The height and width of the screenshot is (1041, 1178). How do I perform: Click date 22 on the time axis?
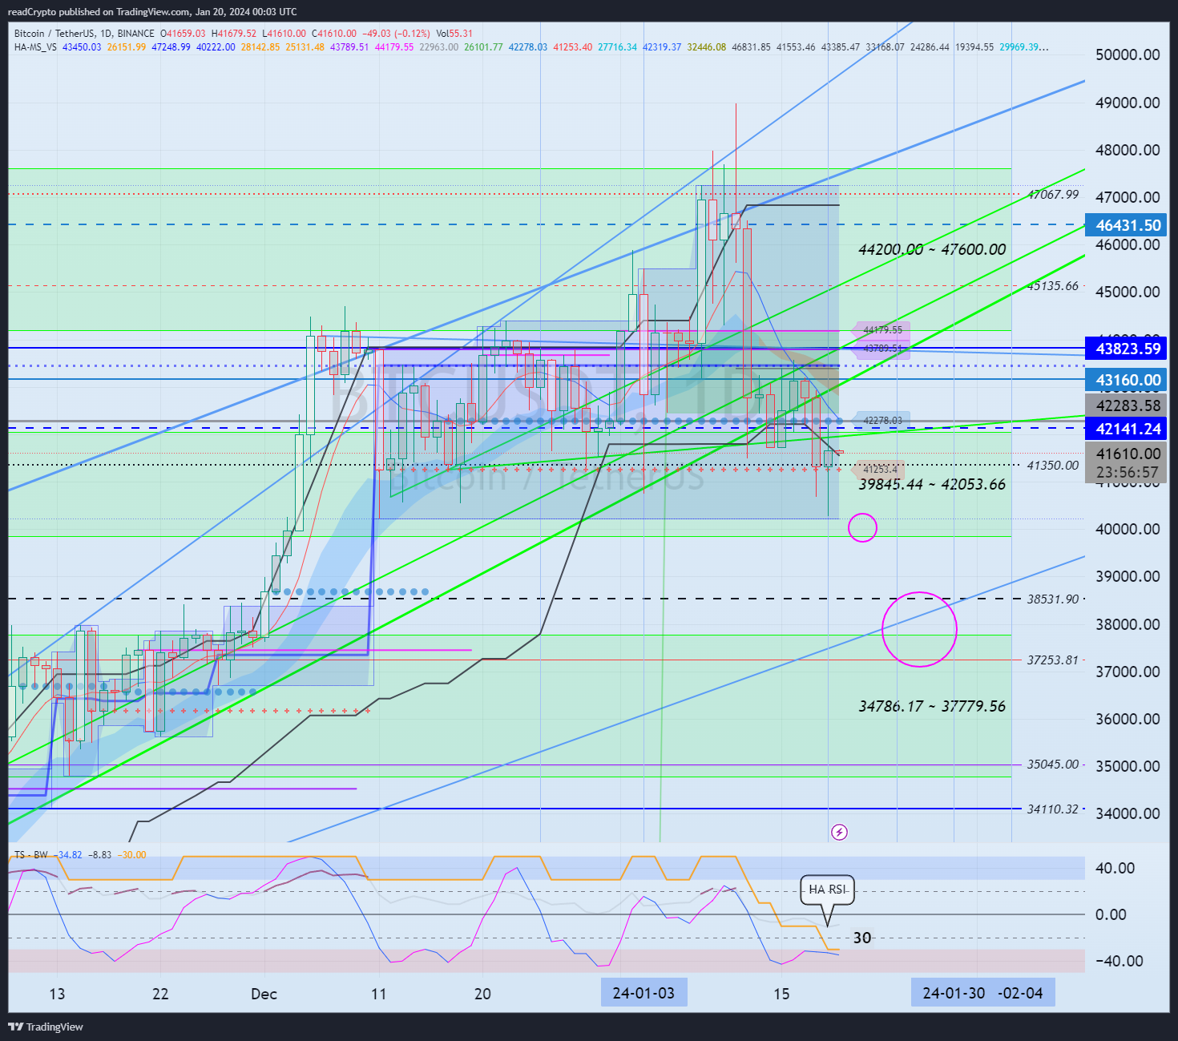click(x=160, y=994)
